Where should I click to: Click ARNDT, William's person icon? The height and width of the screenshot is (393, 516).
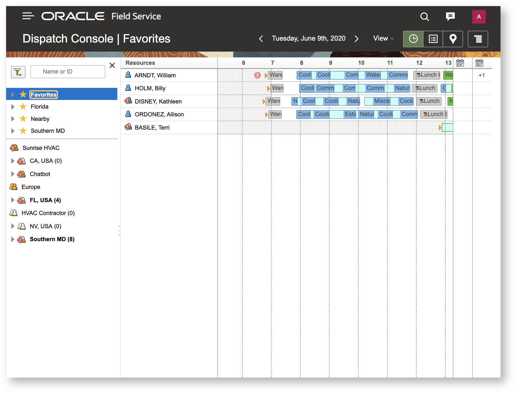tap(128, 75)
